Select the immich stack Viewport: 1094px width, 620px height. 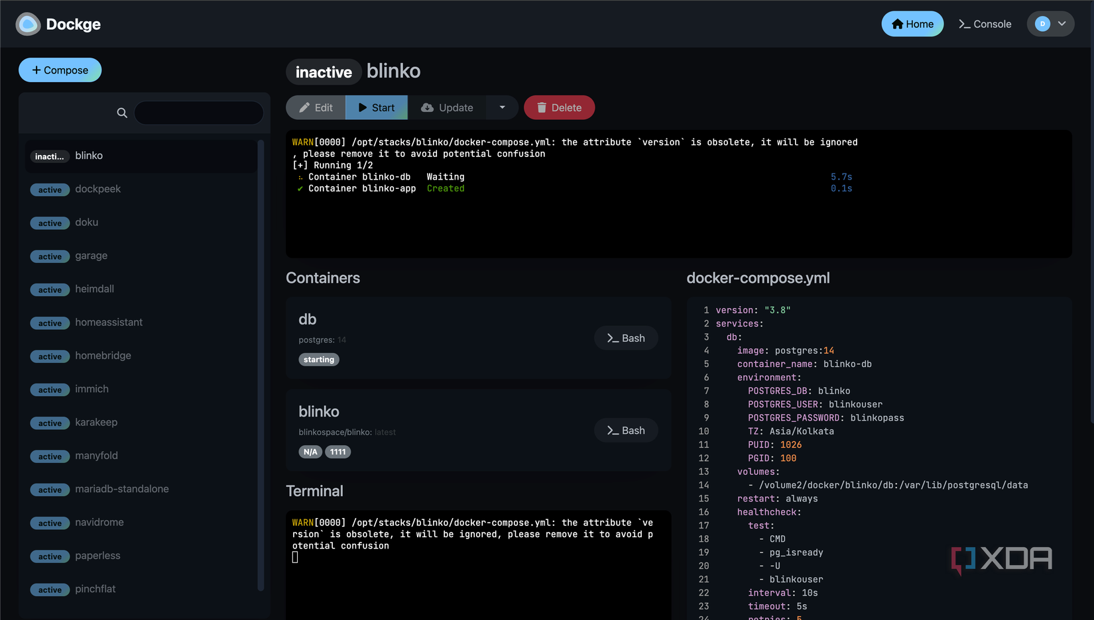(x=141, y=389)
